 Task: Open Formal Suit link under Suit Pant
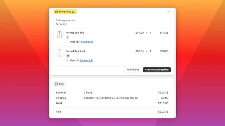pyautogui.click(x=86, y=60)
